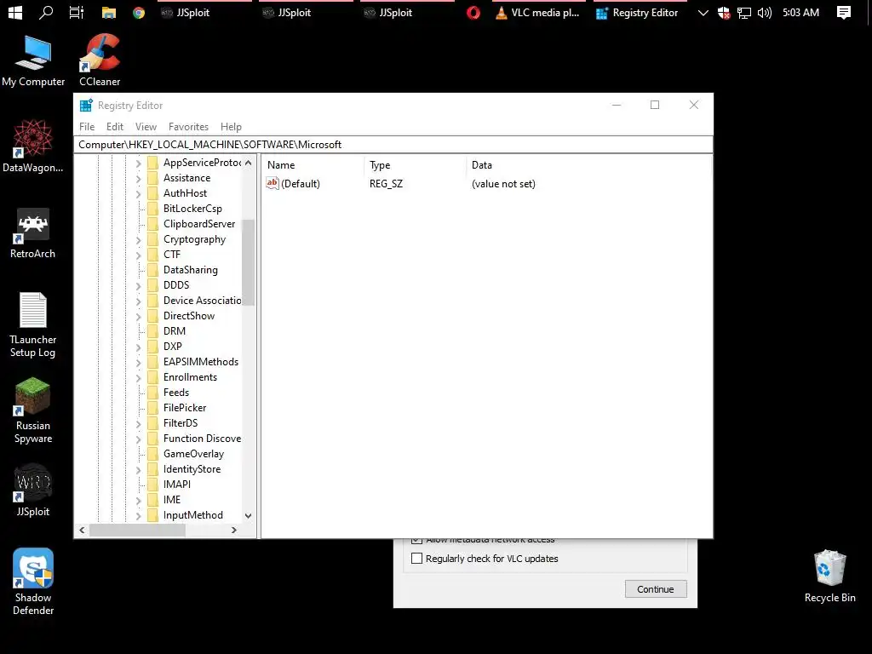Expand the DirectShow key

pyautogui.click(x=139, y=317)
